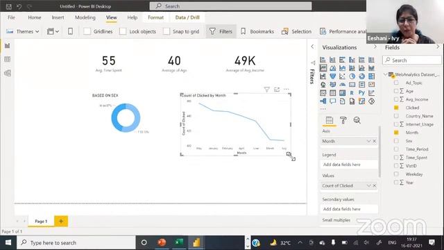This screenshot has width=444, height=250.
Task: Select the Funnel chart visualization
Action: (333, 76)
